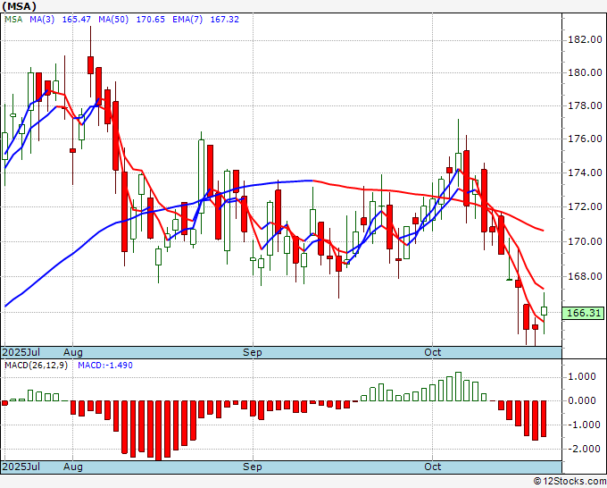Click the 180.00 price axis label
Viewport: 607px width, 488px height.
pos(585,72)
